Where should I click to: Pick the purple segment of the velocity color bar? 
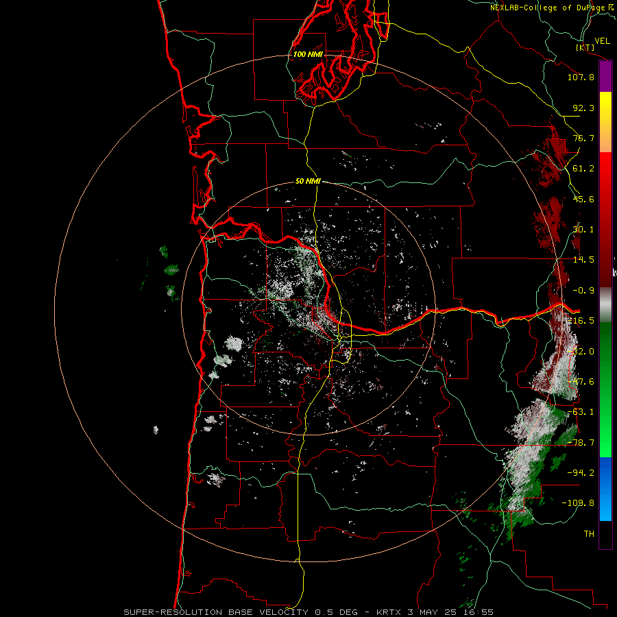605,77
